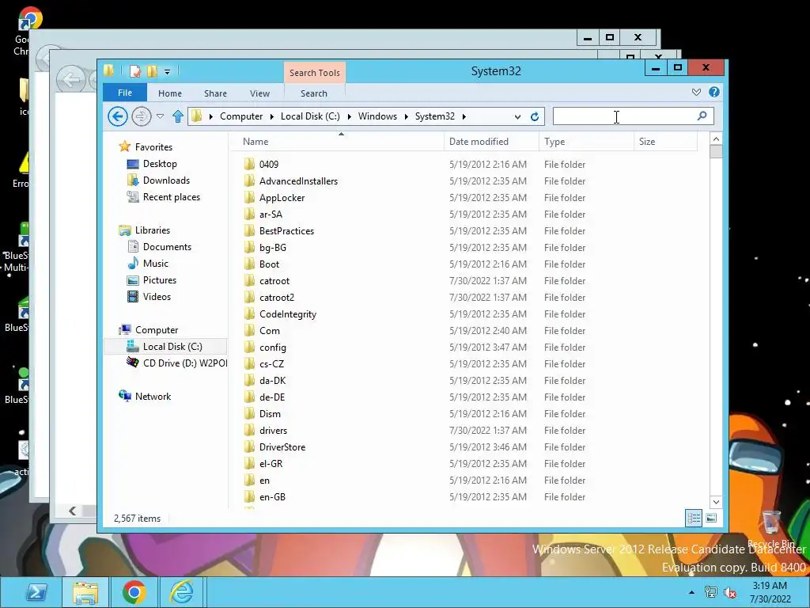The image size is (810, 608).
Task: Select the Music library icon
Action: (x=133, y=263)
